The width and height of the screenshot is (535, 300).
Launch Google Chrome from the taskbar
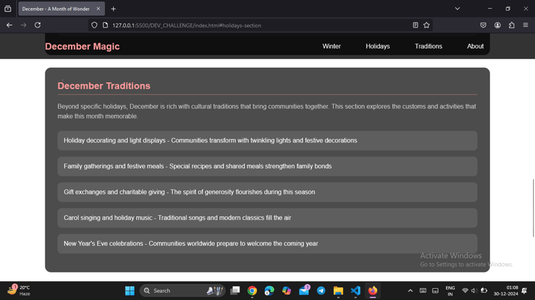pyautogui.click(x=252, y=291)
